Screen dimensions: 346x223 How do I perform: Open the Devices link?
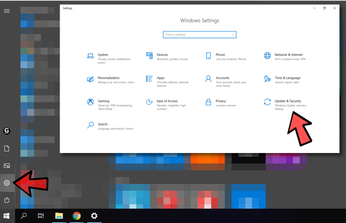click(x=162, y=55)
